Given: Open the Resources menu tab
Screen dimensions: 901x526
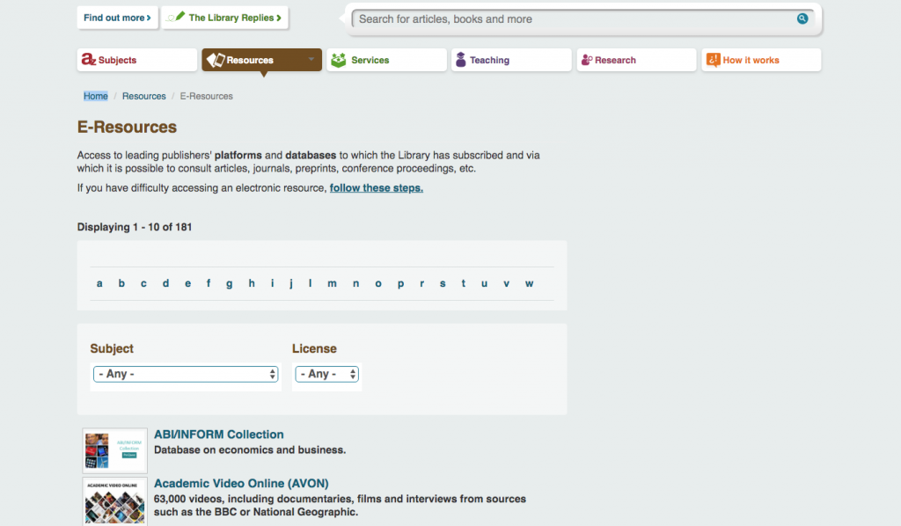Looking at the screenshot, I should (261, 60).
